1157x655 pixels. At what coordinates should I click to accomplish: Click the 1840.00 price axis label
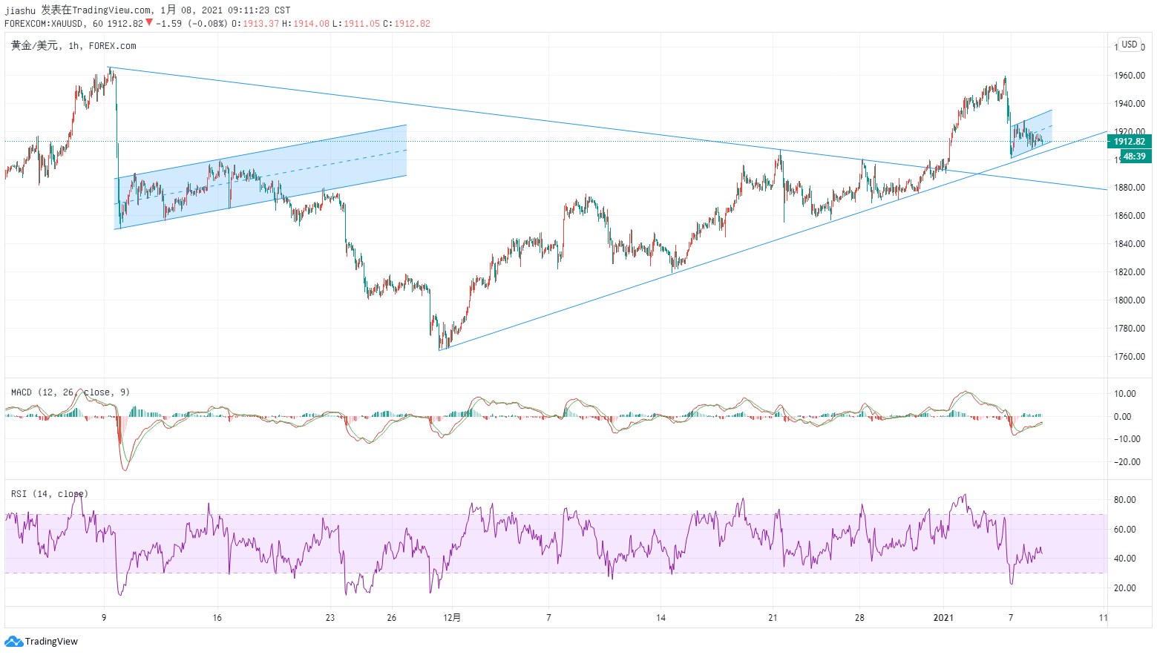1130,244
